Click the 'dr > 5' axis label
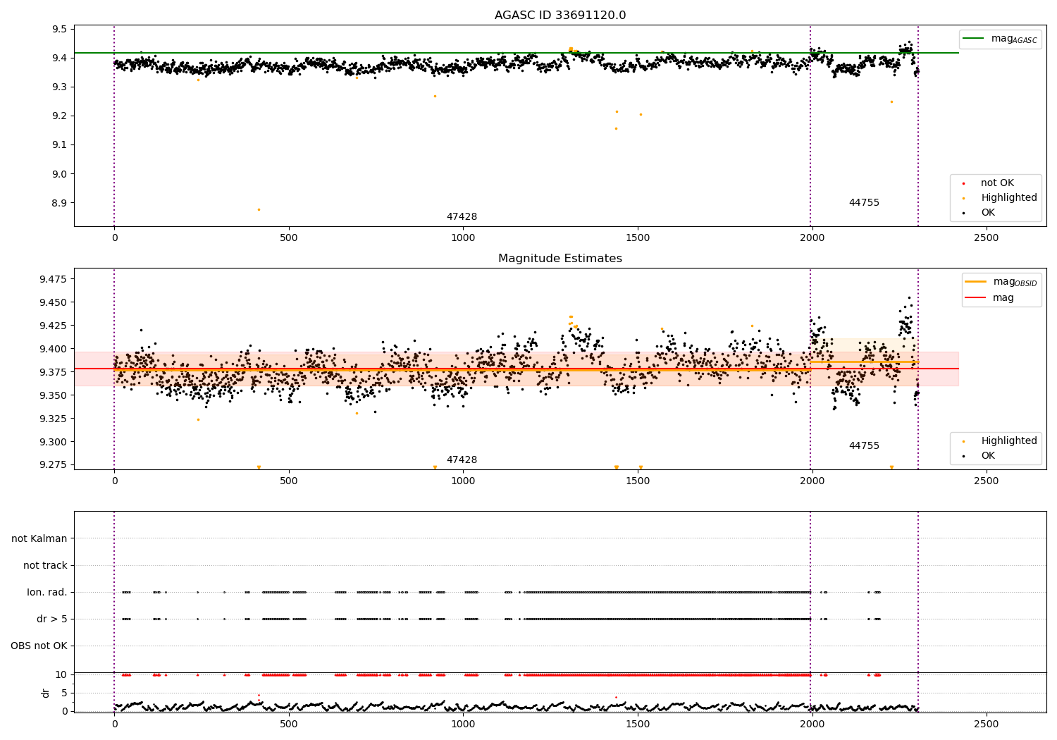The height and width of the screenshot is (740, 1057). coord(52,619)
